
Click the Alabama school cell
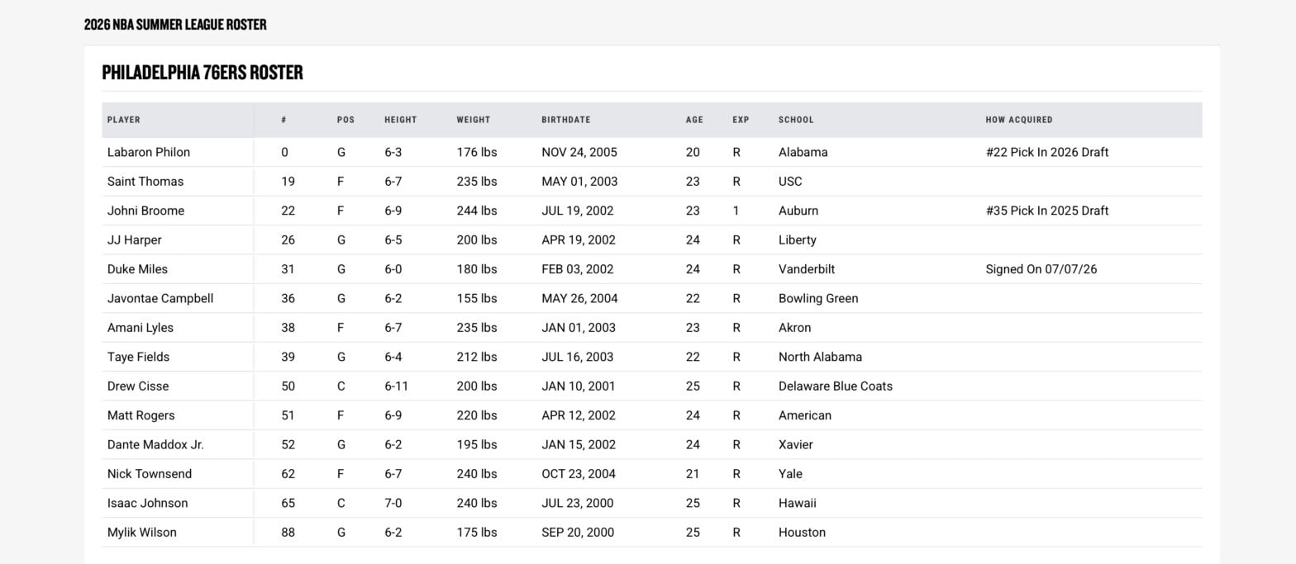click(803, 152)
